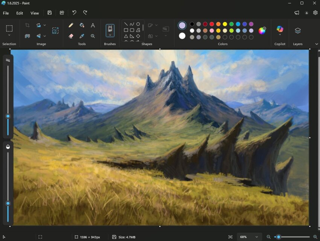Click the zoom slider handle

279,237
